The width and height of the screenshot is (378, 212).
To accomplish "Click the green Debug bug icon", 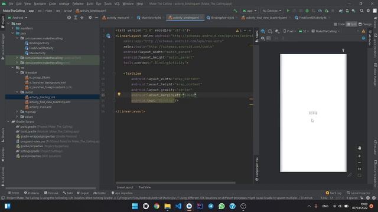I will 307,11.
